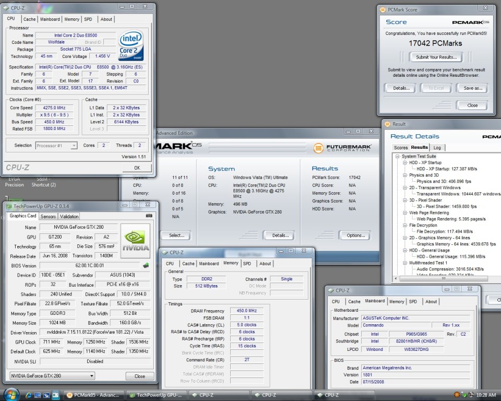501x401 pixels.
Task: Open the Log tab in Result Details
Action: 437,147
